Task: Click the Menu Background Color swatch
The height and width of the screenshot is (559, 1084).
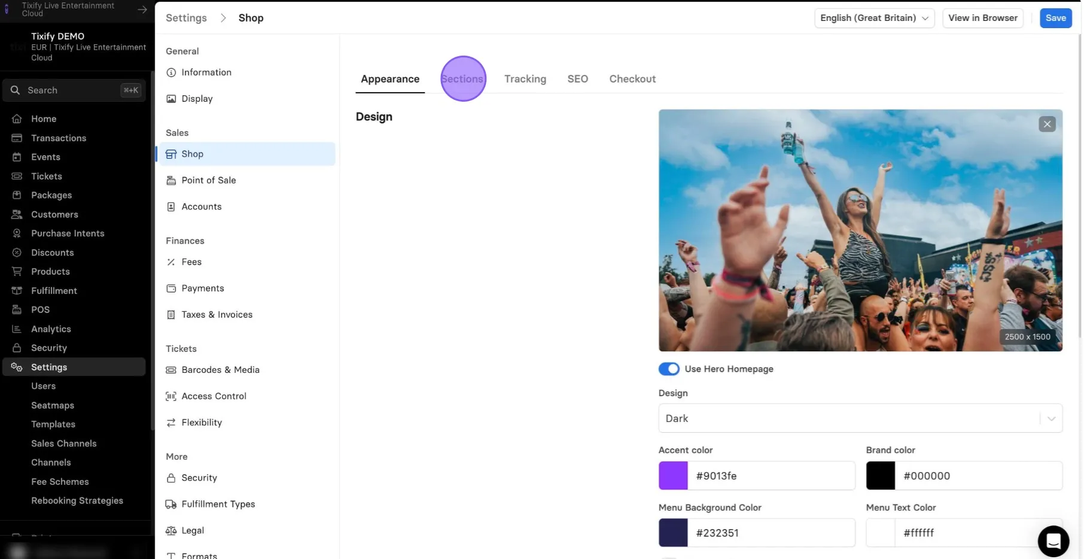Action: tap(673, 533)
